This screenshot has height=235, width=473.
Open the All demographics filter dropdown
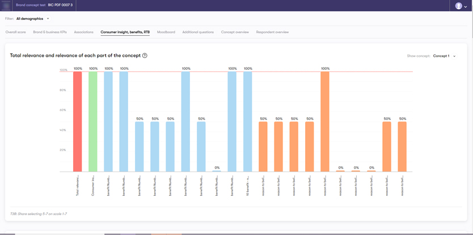pos(32,19)
